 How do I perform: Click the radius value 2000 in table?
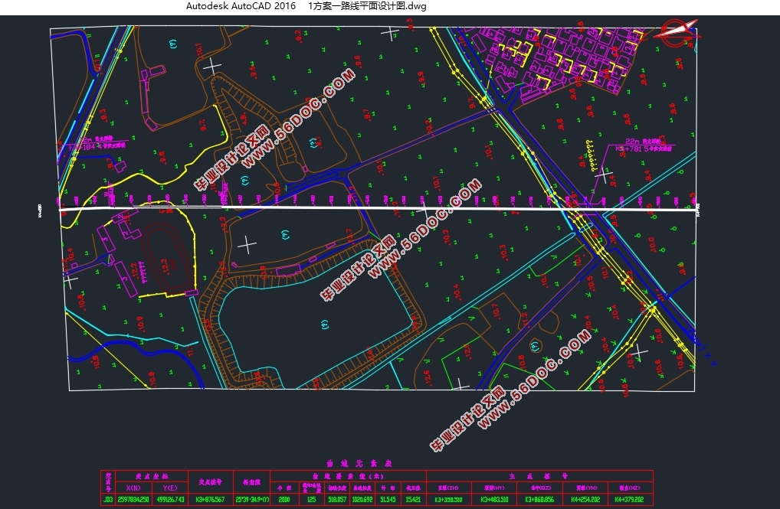pyautogui.click(x=284, y=499)
